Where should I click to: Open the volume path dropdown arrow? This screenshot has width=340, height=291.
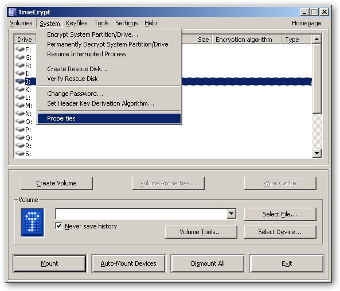pos(232,214)
